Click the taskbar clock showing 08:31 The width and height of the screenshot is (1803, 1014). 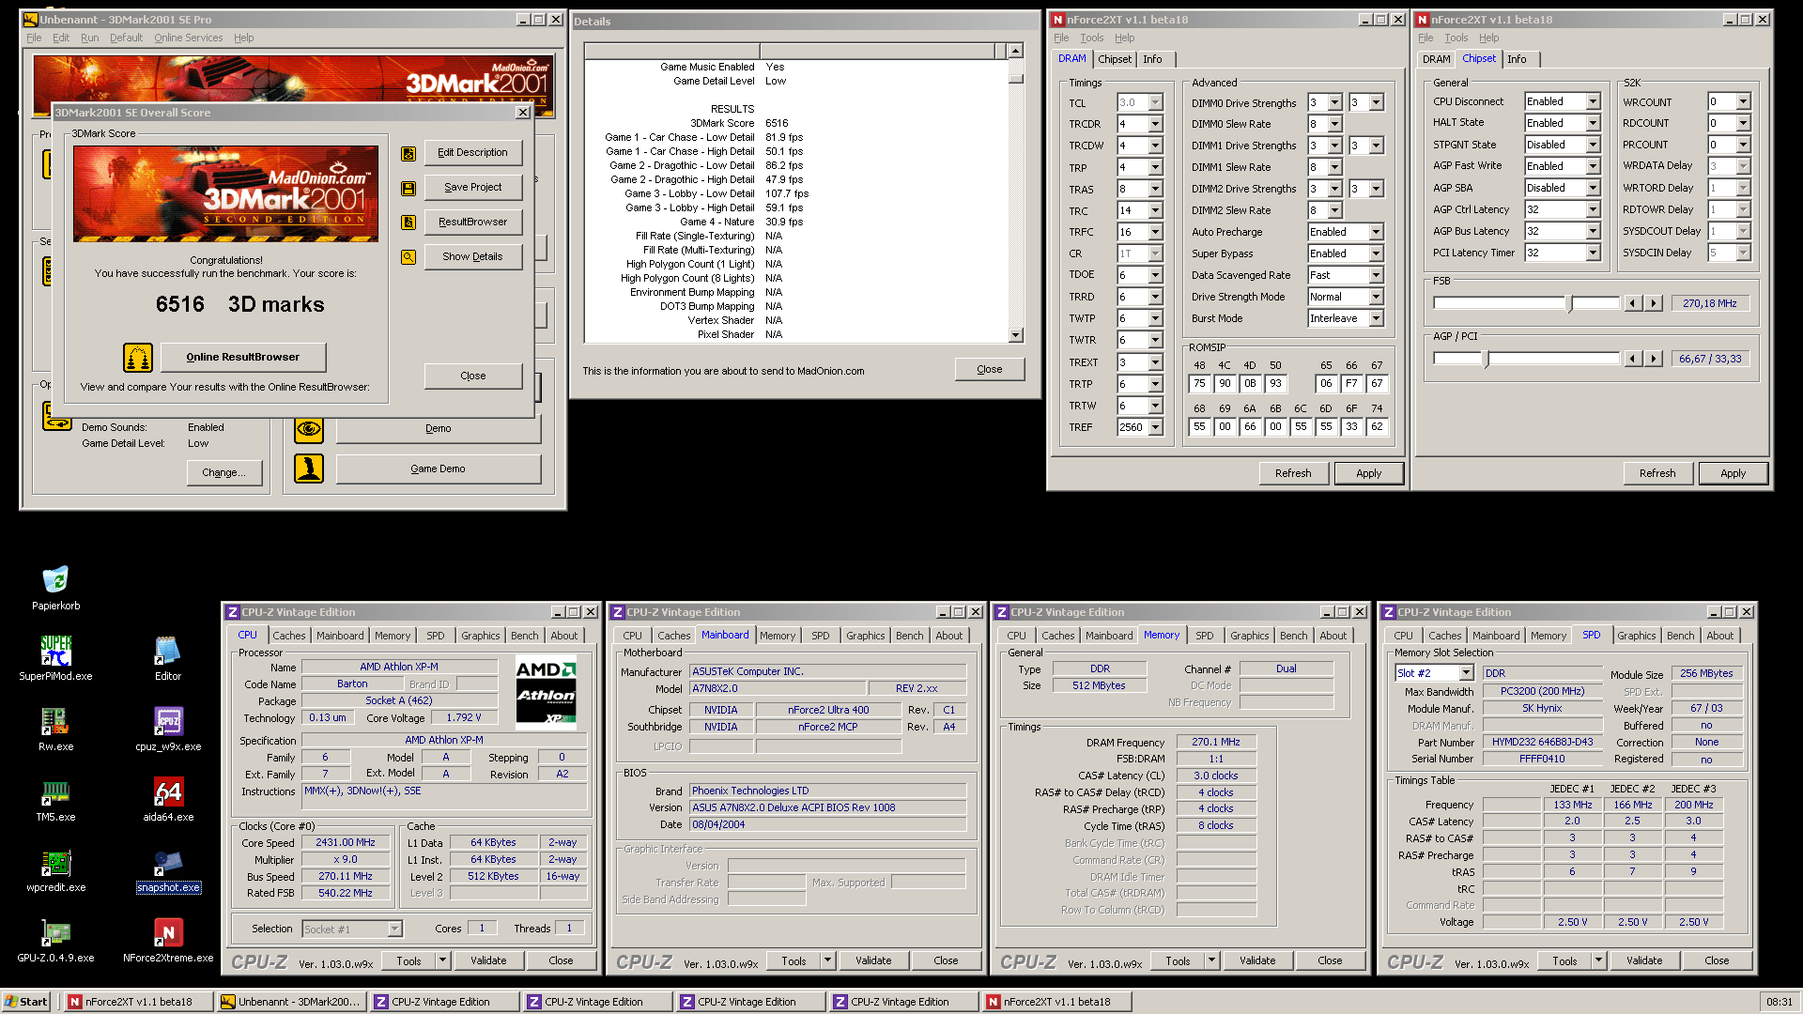click(x=1779, y=1002)
